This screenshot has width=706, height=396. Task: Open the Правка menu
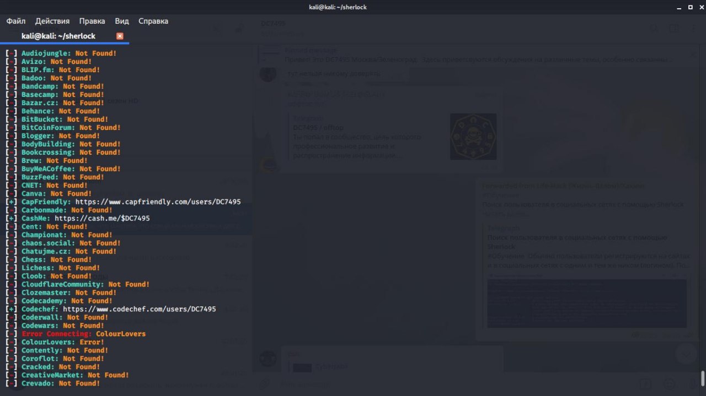click(x=92, y=21)
